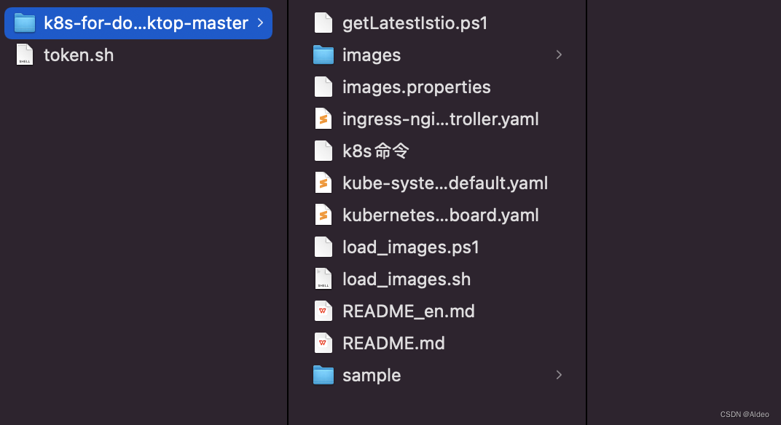The image size is (781, 425).
Task: Click the sample folder icon
Action: 323,376
